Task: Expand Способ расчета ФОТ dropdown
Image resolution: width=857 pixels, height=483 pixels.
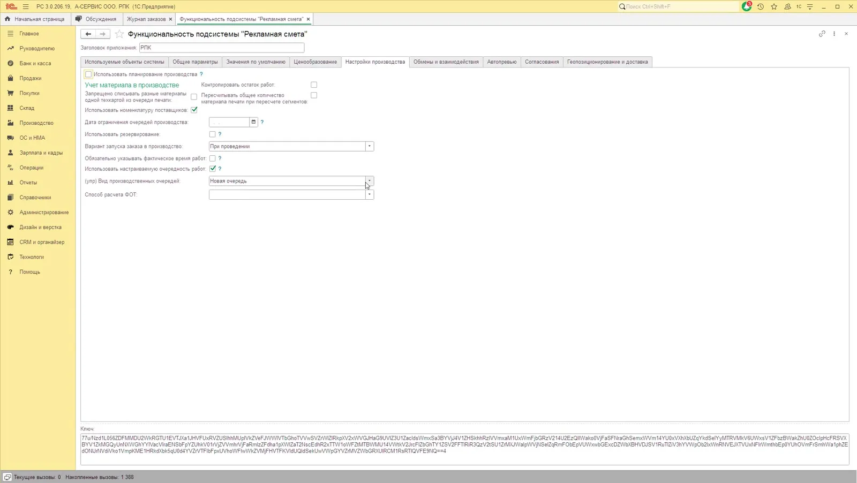Action: point(370,194)
